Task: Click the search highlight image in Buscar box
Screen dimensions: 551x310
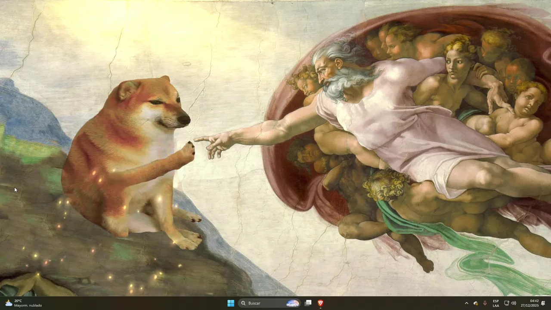Action: tap(293, 303)
